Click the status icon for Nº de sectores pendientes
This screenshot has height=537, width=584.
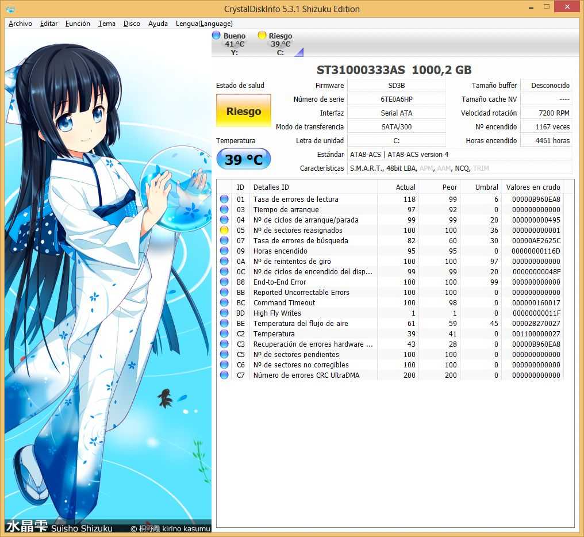tap(224, 354)
